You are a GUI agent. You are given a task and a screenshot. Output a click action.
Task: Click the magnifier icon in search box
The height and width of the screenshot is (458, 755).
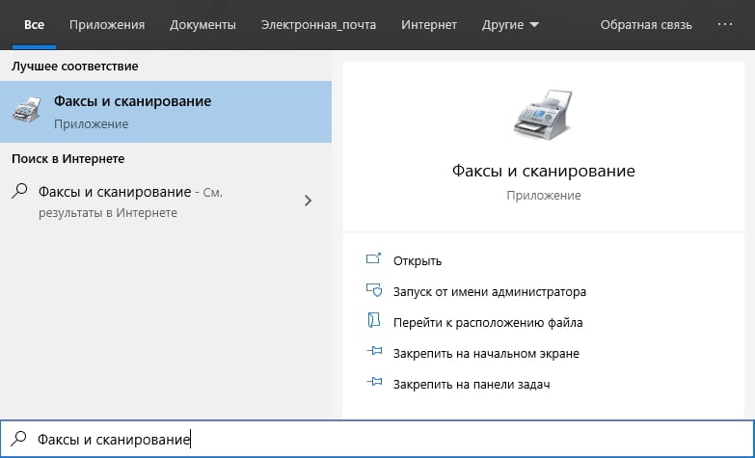click(19, 439)
